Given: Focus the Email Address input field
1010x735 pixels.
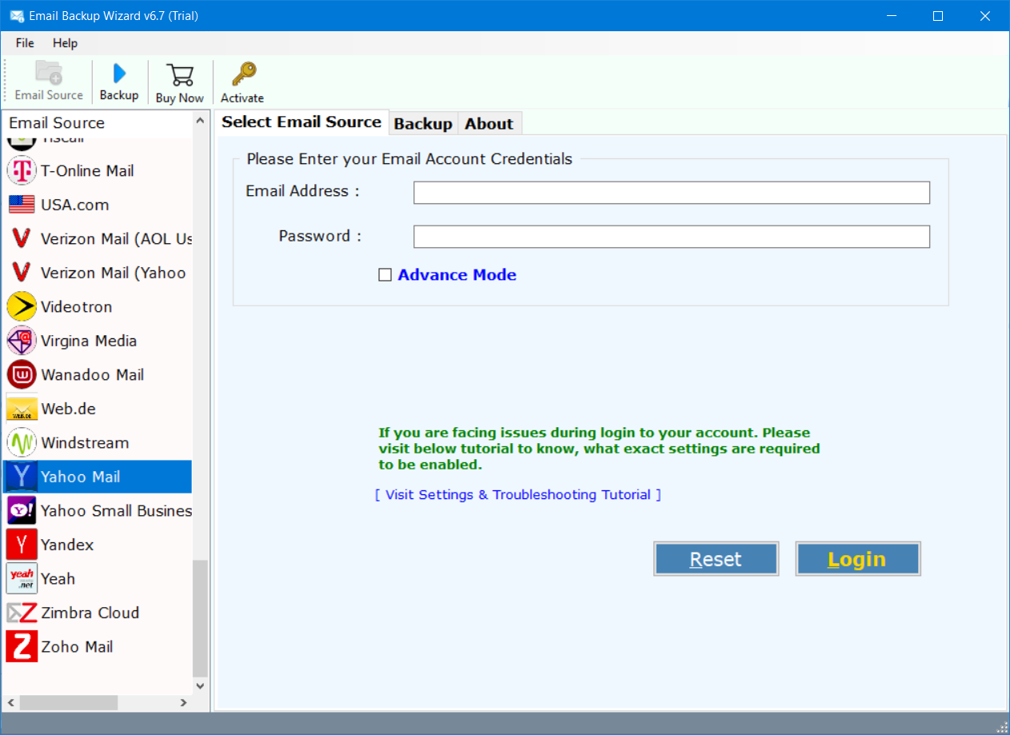Looking at the screenshot, I should point(671,193).
